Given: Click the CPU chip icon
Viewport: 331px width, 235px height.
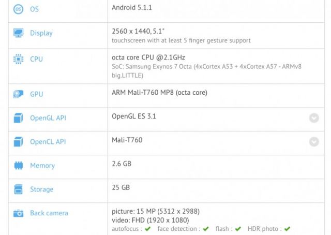Looking at the screenshot, I should 19,59.
